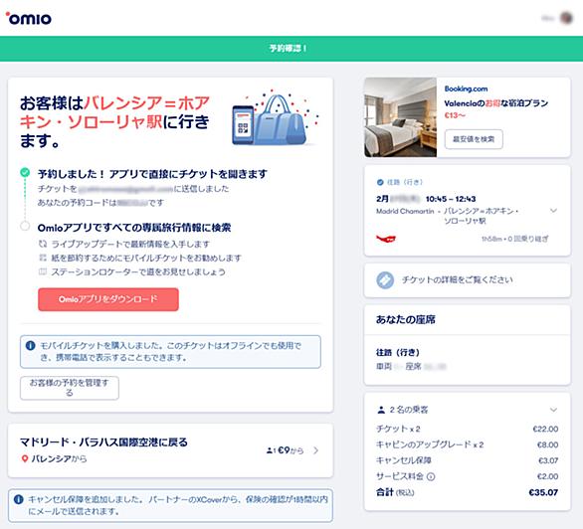Click the Omioアプリをダウンロード button
The height and width of the screenshot is (529, 583).
[108, 299]
